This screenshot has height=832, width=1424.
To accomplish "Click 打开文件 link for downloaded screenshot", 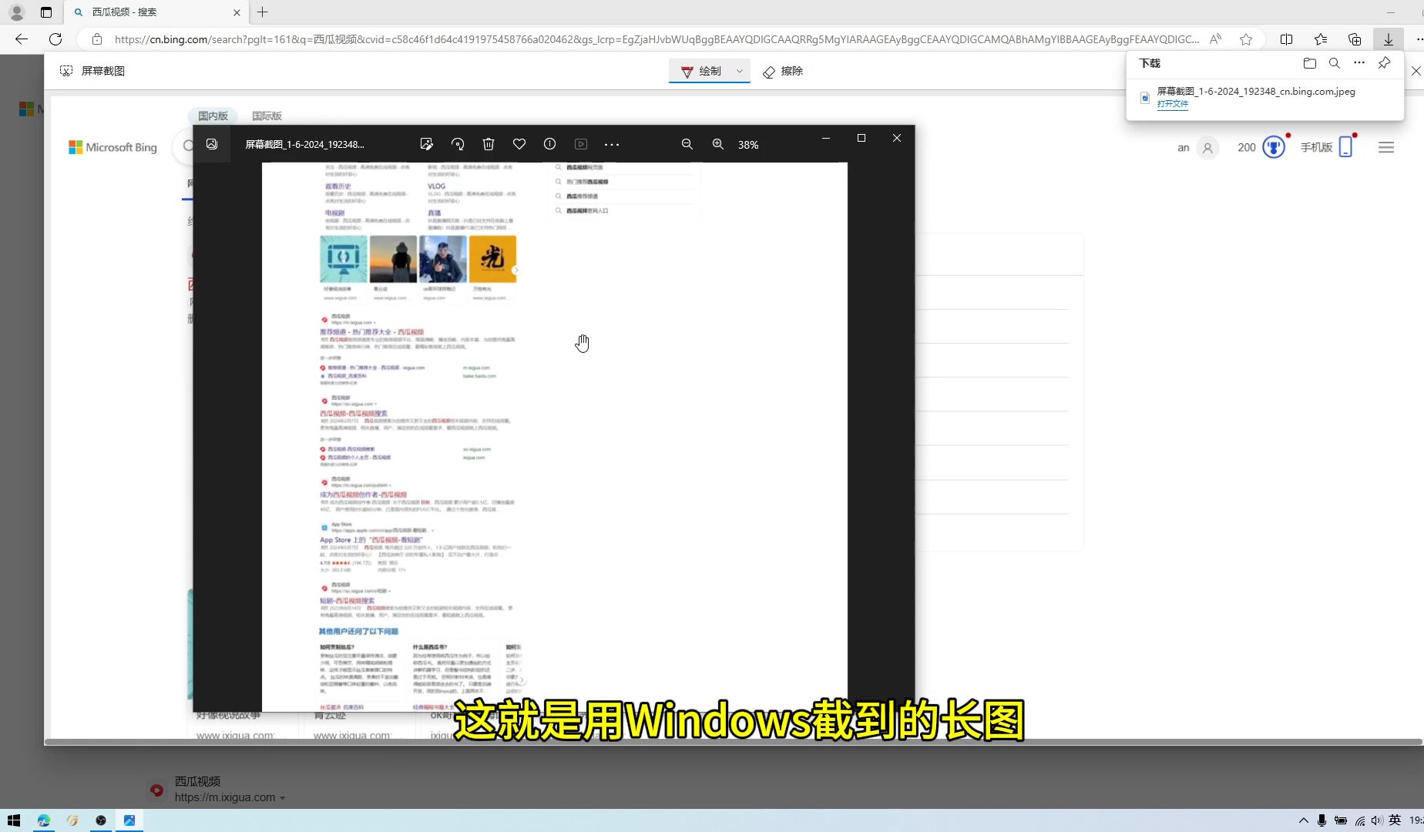I will click(x=1172, y=104).
